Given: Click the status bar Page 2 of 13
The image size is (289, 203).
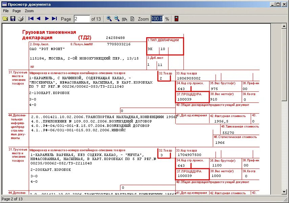Looking at the screenshot, I should click(x=12, y=199).
